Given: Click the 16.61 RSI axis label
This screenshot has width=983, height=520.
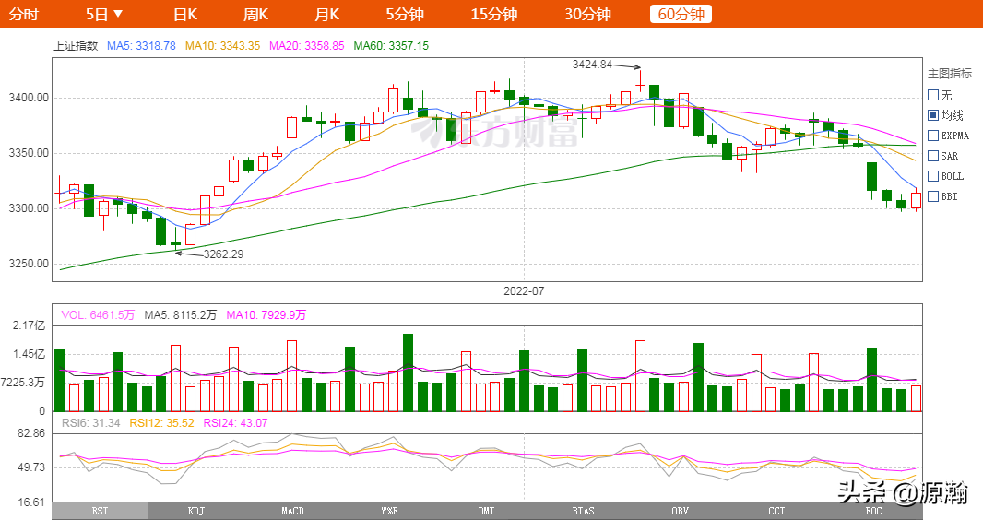Looking at the screenshot, I should pyautogui.click(x=31, y=502).
